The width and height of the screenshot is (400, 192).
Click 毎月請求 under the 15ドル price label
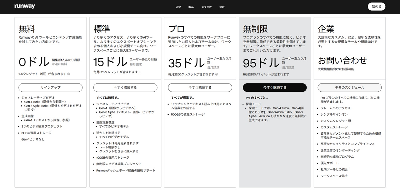tap(136, 64)
